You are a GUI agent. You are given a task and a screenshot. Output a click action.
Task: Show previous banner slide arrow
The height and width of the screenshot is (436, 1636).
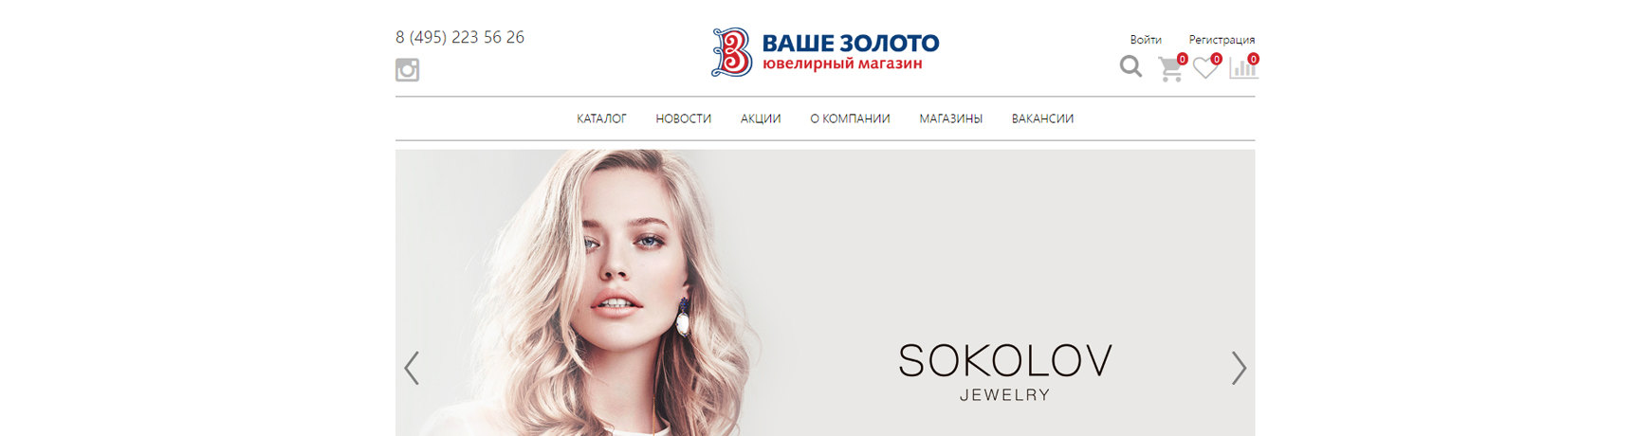pos(412,368)
